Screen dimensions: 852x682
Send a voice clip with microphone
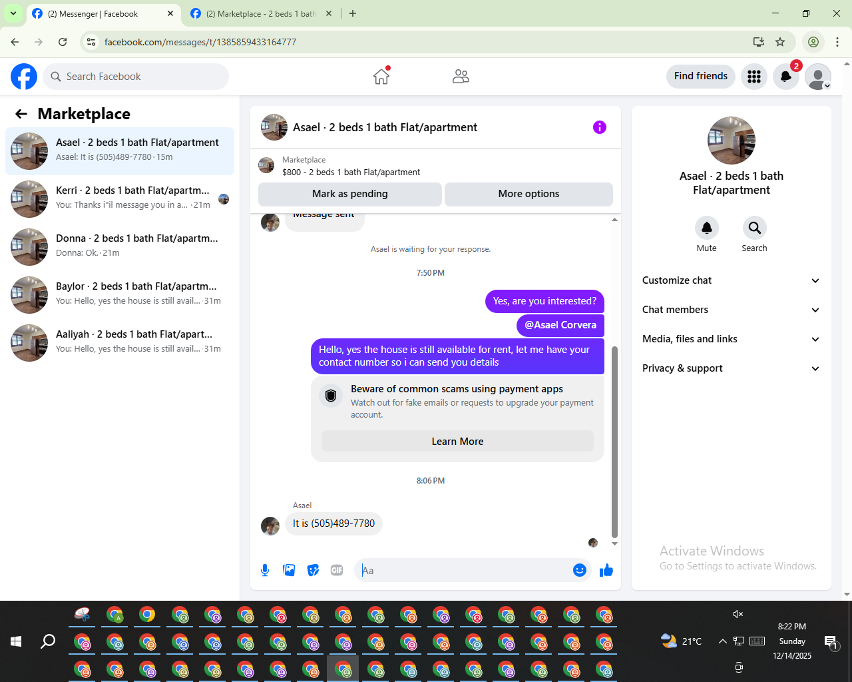tap(265, 570)
